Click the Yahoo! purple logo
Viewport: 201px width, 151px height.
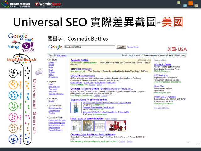28,47
